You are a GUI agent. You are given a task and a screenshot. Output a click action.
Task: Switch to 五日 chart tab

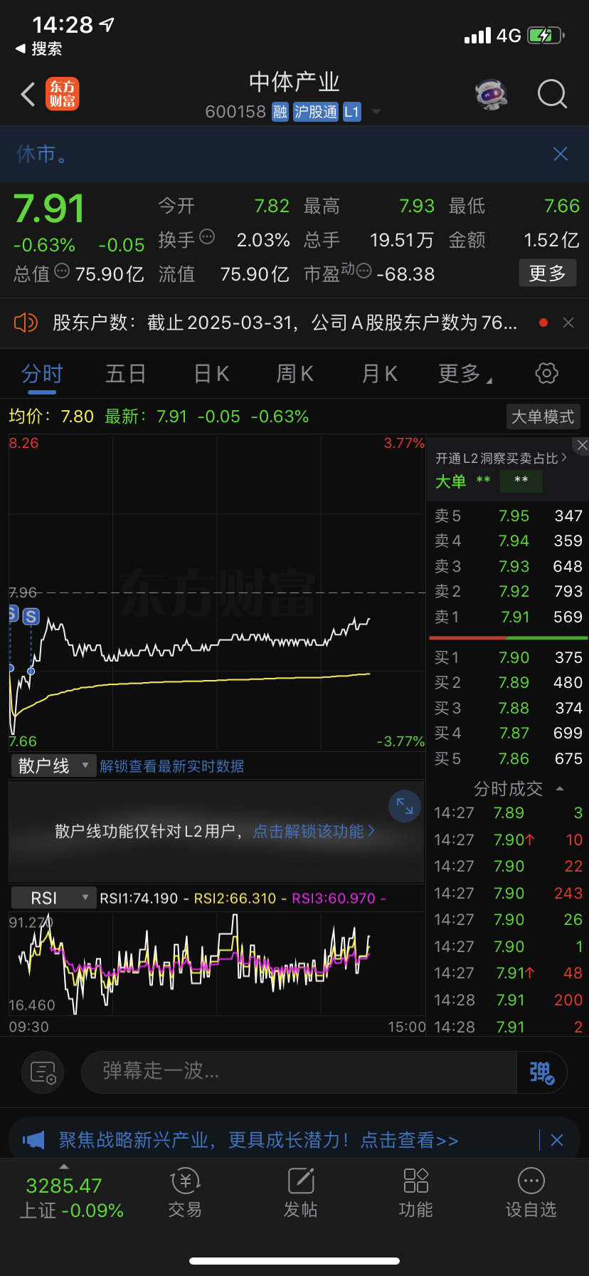(x=126, y=373)
